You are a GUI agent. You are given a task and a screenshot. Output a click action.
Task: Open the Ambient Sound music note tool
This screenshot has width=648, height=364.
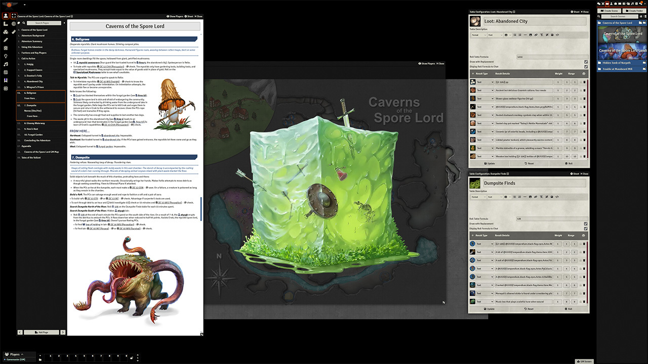(6, 64)
